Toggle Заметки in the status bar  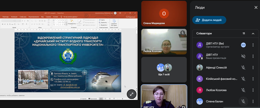(x=83, y=99)
